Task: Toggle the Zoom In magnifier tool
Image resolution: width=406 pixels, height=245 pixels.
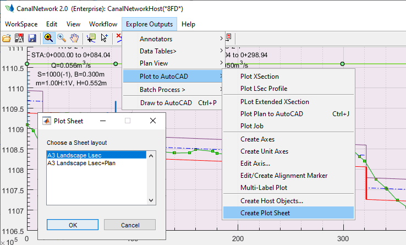Action: pos(48,38)
